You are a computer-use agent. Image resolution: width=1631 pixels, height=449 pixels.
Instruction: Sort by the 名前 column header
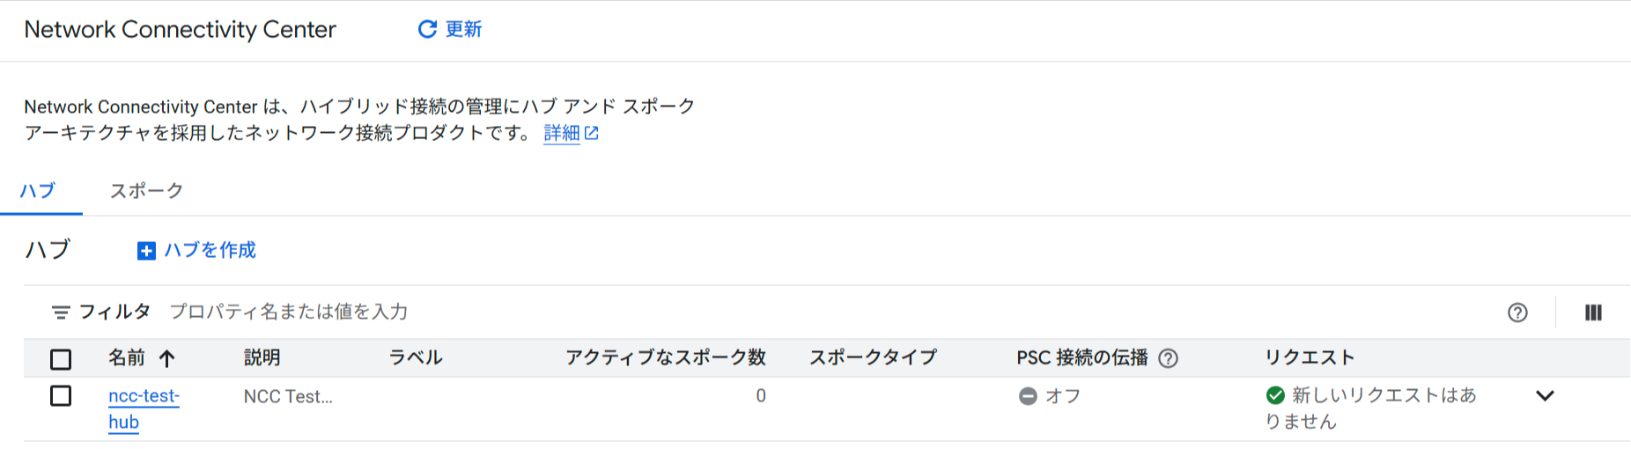pos(127,357)
